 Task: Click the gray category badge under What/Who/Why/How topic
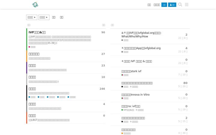[125, 40]
